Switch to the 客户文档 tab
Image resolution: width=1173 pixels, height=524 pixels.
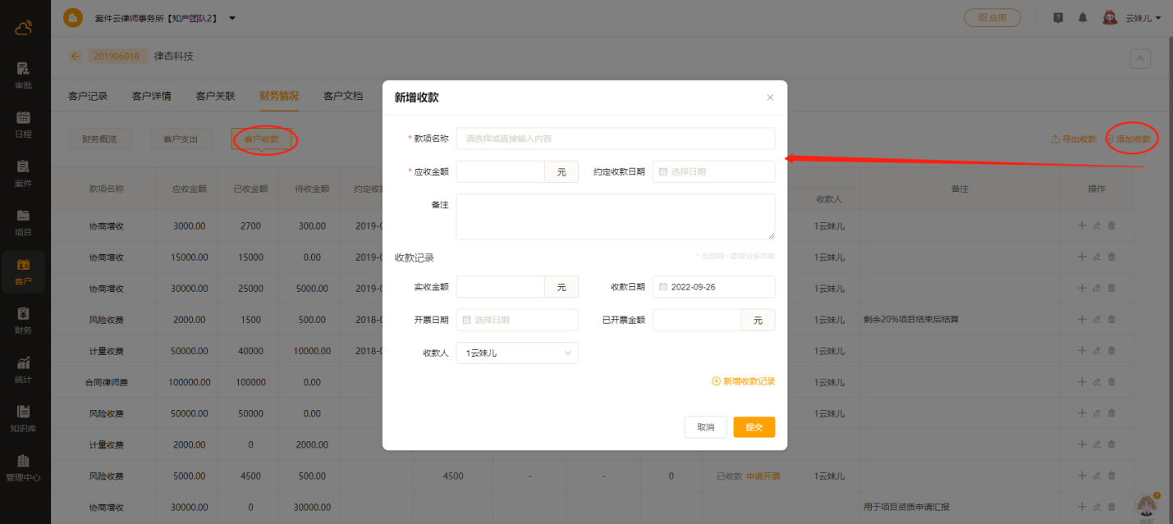(343, 96)
